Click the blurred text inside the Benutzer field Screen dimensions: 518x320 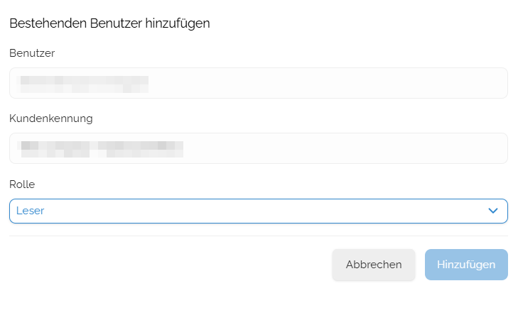(x=83, y=84)
